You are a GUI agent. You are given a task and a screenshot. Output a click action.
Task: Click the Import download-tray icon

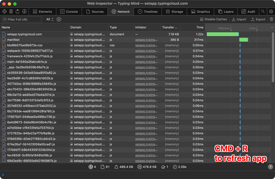click(233, 19)
